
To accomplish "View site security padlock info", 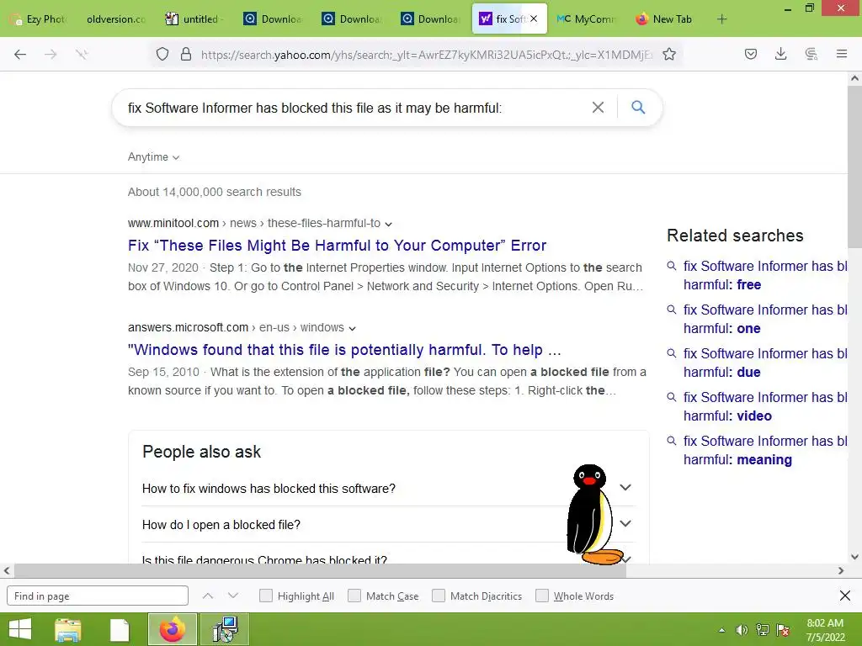I will (186, 54).
